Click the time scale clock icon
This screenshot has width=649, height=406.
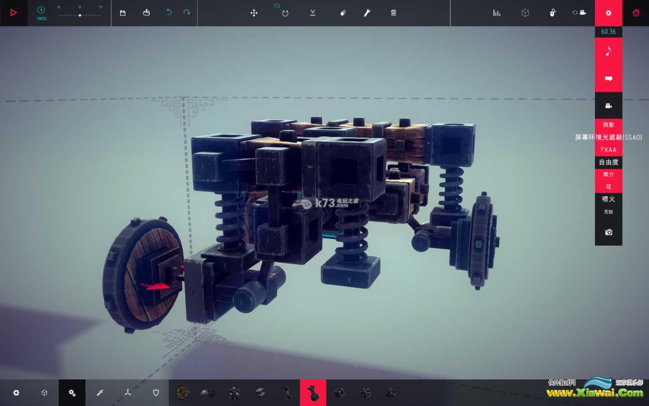pyautogui.click(x=41, y=10)
